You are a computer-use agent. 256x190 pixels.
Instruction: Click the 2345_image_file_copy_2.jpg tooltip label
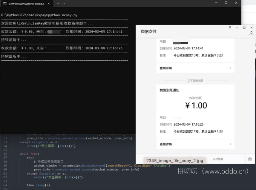pos(175,161)
